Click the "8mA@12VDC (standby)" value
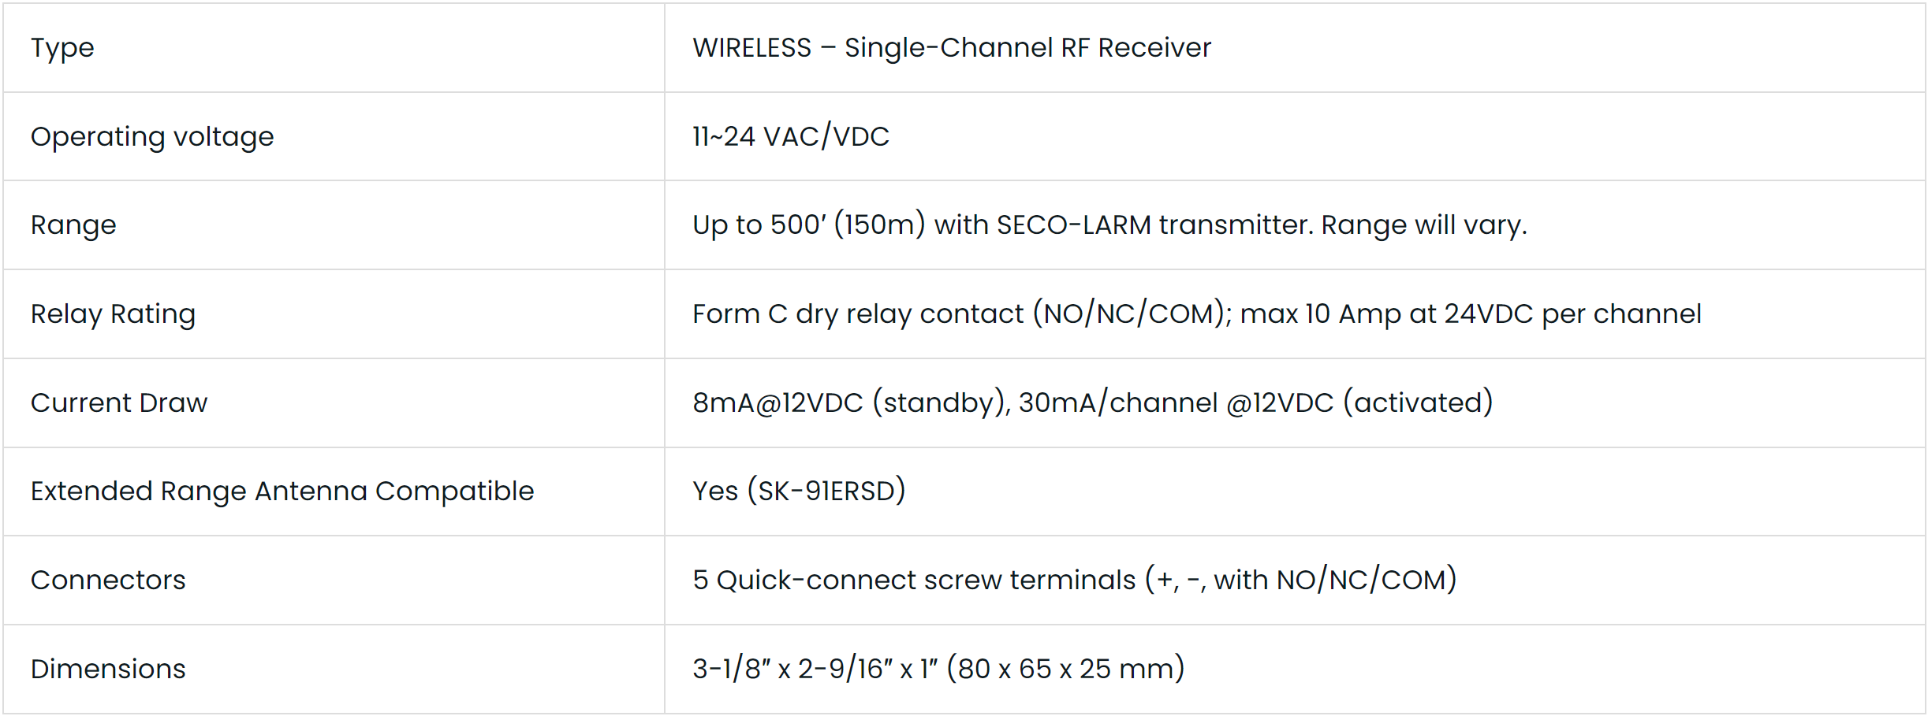This screenshot has height=716, width=1928. click(850, 403)
